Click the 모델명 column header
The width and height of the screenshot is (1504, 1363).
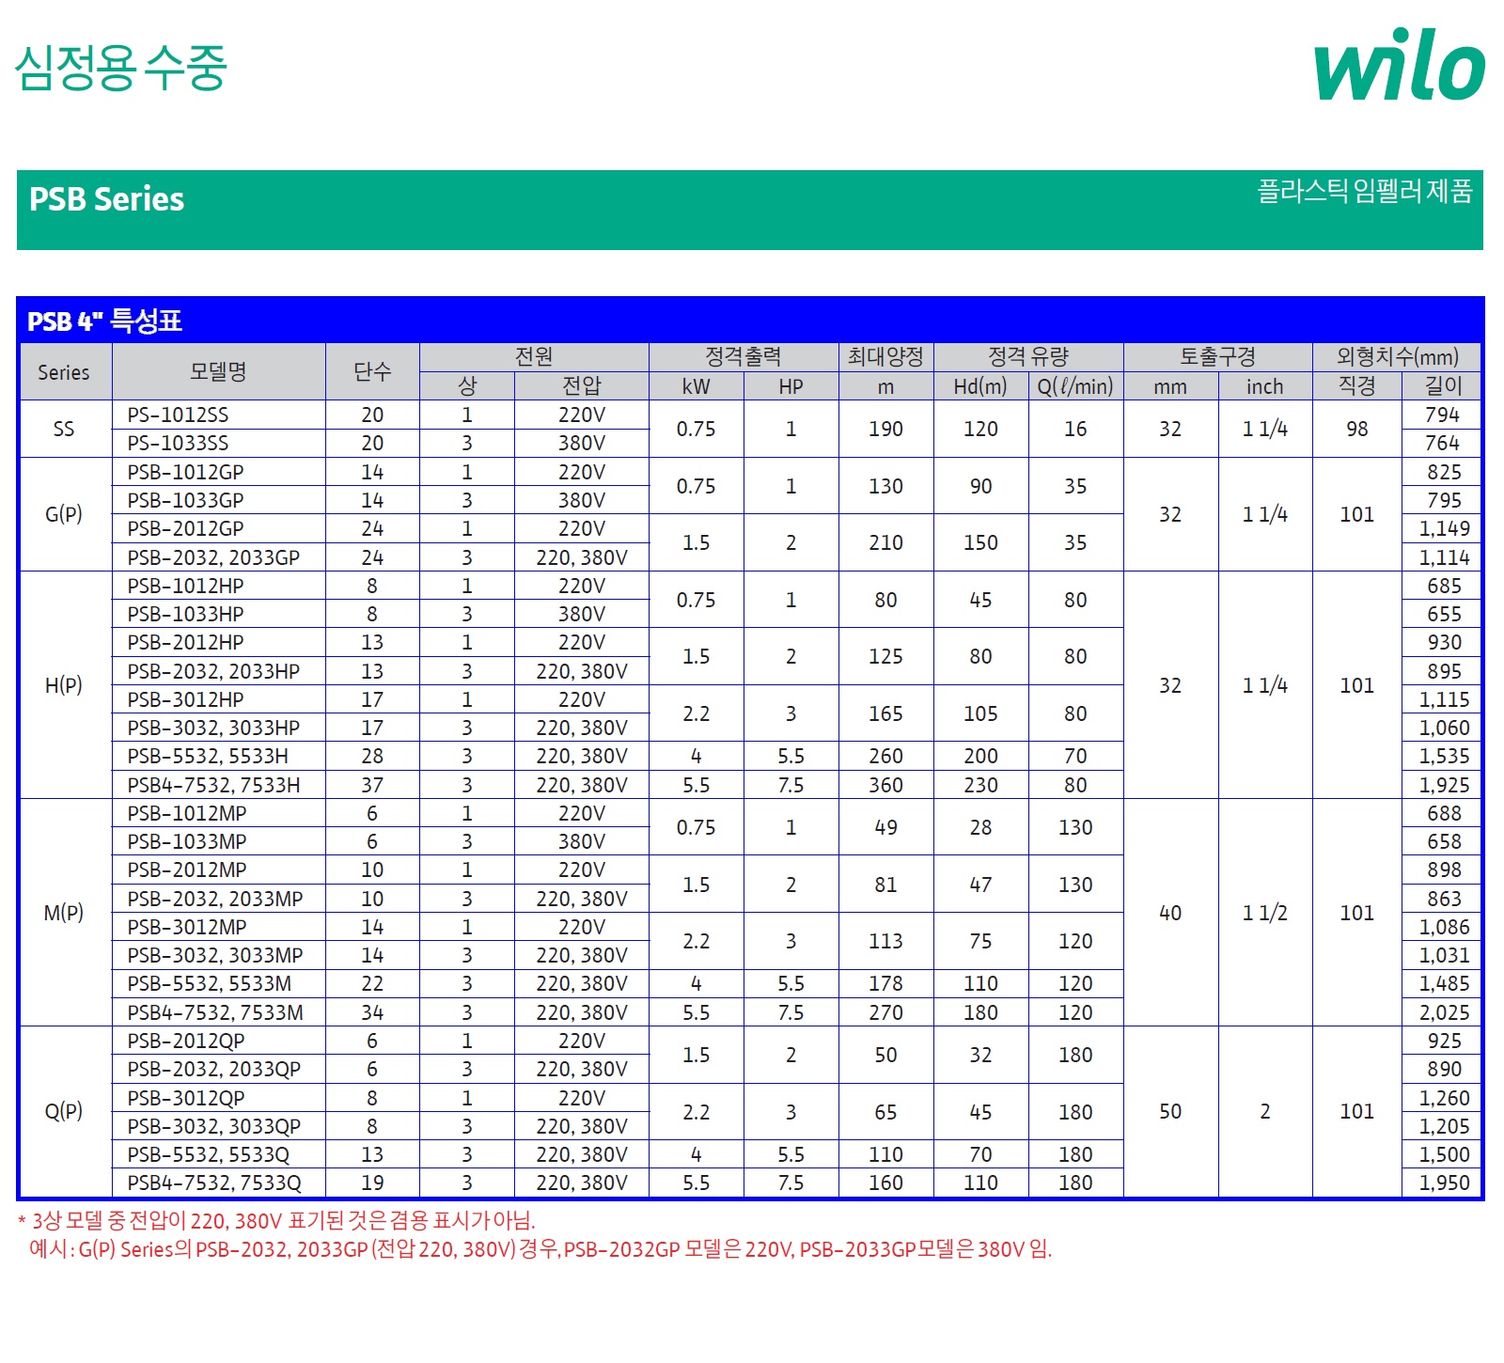click(218, 372)
